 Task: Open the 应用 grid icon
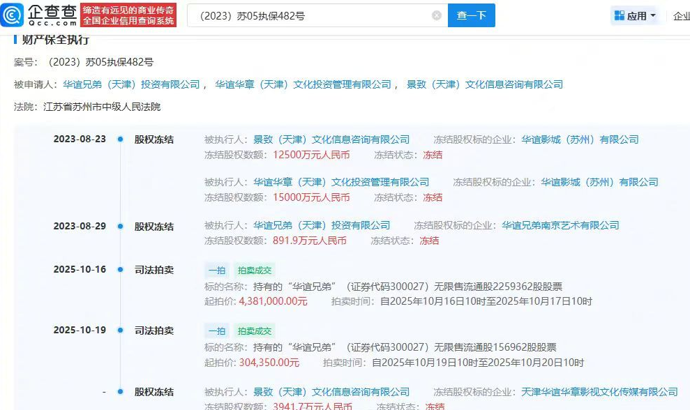(619, 16)
